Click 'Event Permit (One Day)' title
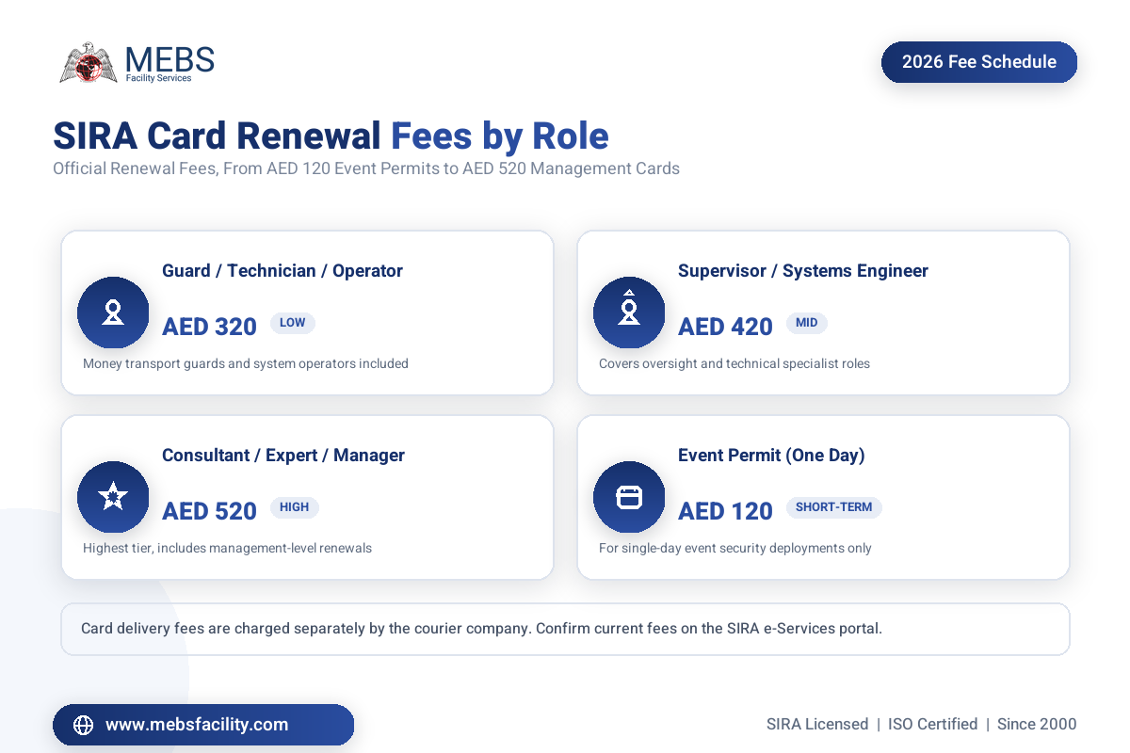The height and width of the screenshot is (753, 1130). (x=771, y=456)
